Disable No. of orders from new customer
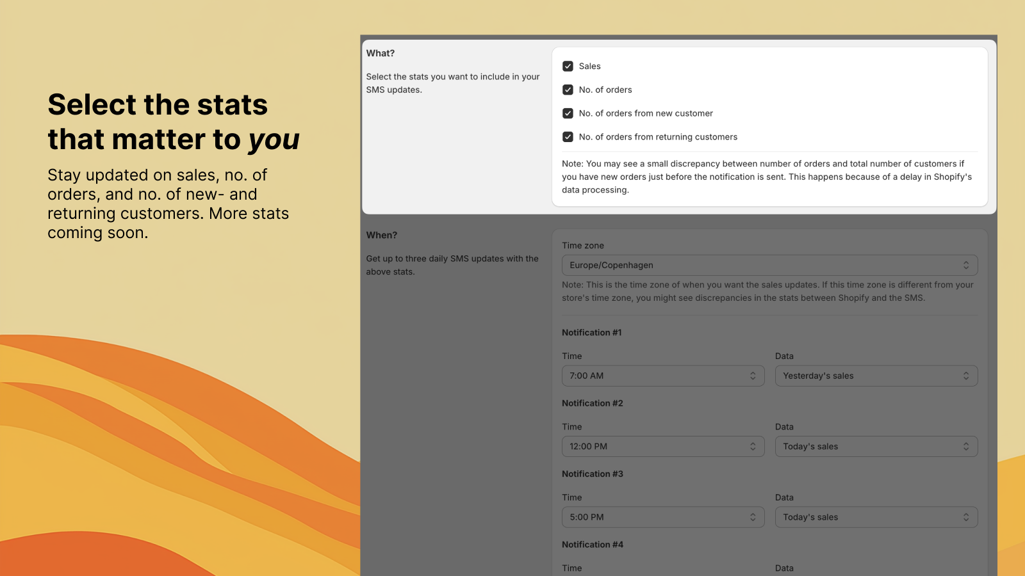 coord(568,113)
